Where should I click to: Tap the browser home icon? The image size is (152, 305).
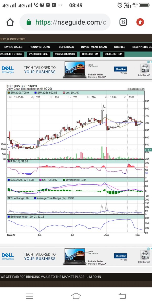[x=10, y=22]
